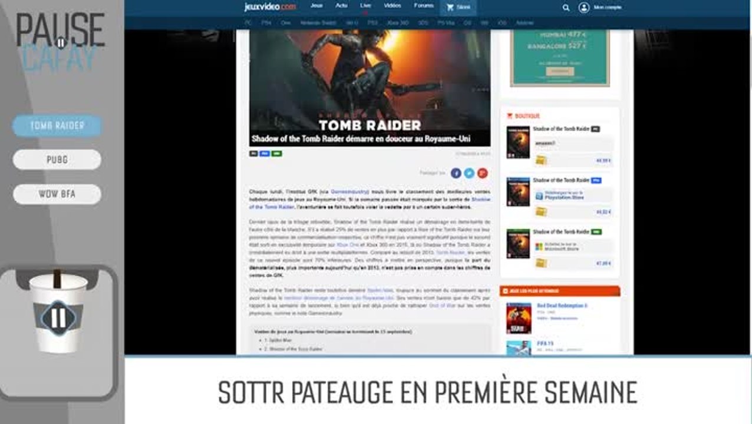Open the Xbox One link in article
This screenshot has width=752, height=424.
coord(347,244)
